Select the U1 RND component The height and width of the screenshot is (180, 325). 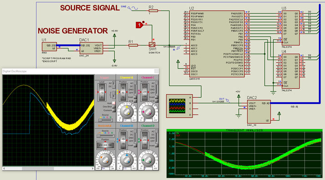point(49,47)
